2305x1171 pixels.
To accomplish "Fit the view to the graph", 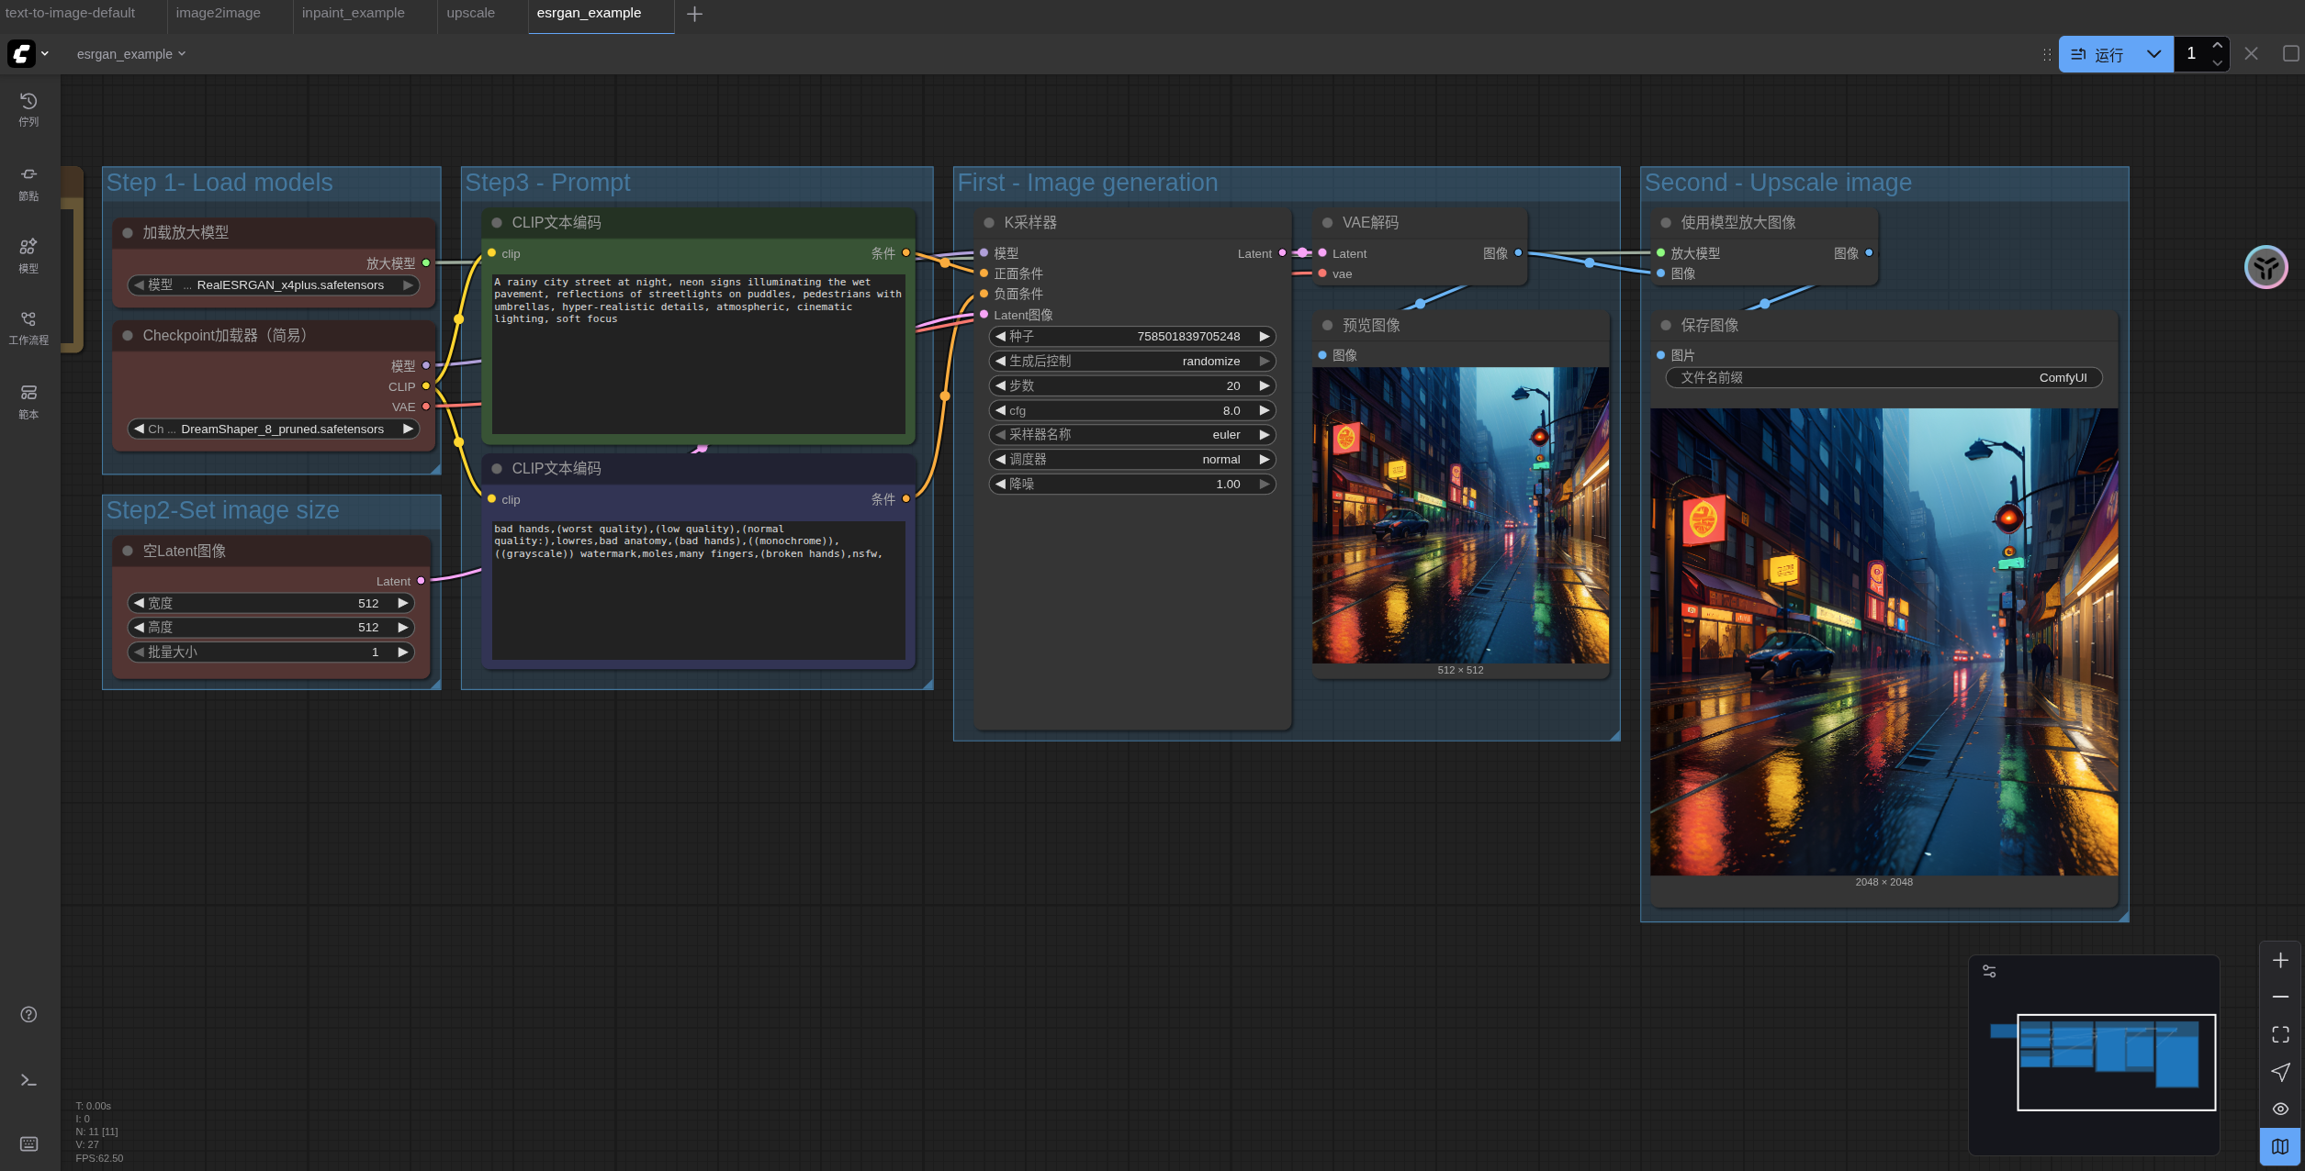I will tap(2280, 1034).
